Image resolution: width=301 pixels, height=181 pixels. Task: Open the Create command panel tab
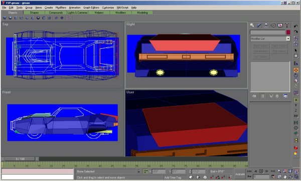(x=252, y=25)
